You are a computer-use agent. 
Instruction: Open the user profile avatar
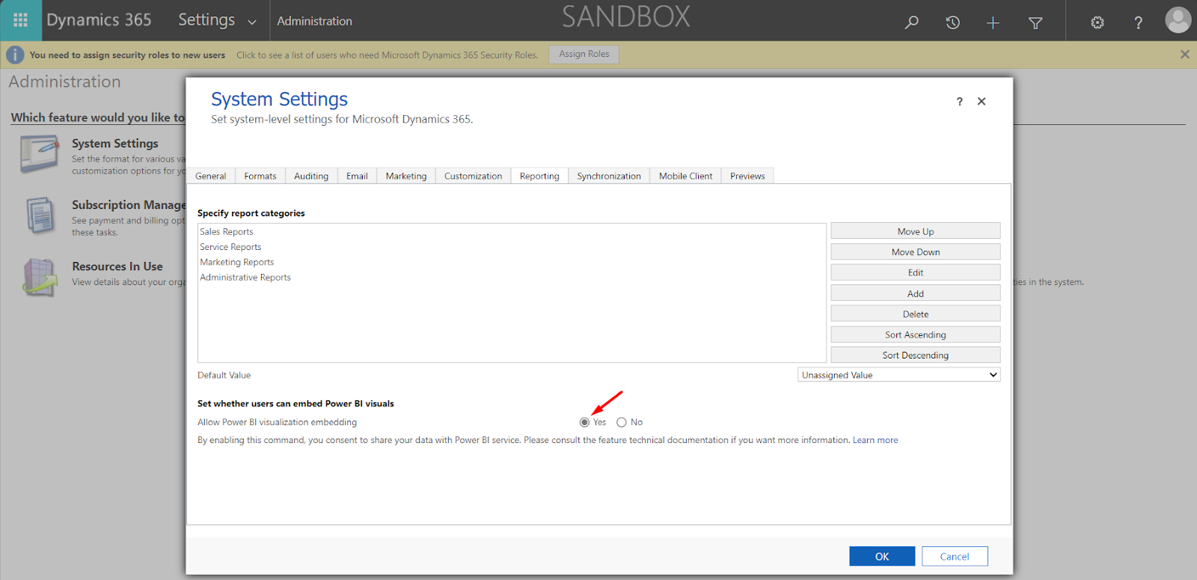click(1178, 20)
